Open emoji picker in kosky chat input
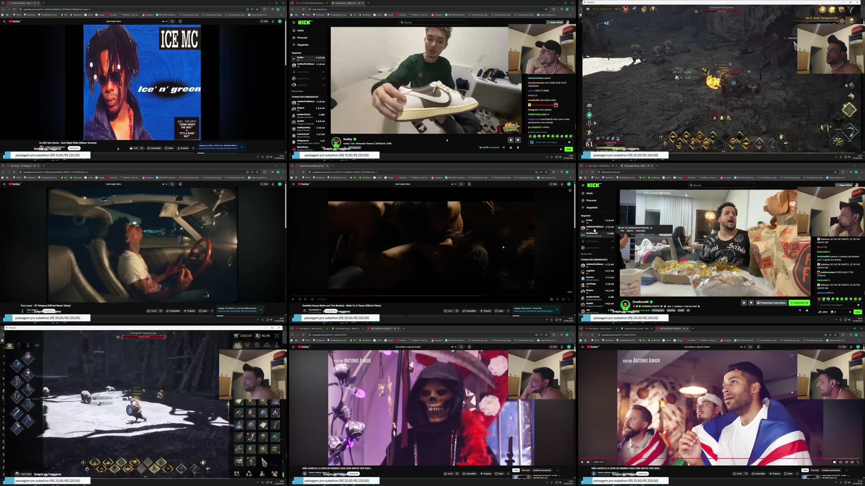The height and width of the screenshot is (486, 865). pyautogui.click(x=569, y=142)
